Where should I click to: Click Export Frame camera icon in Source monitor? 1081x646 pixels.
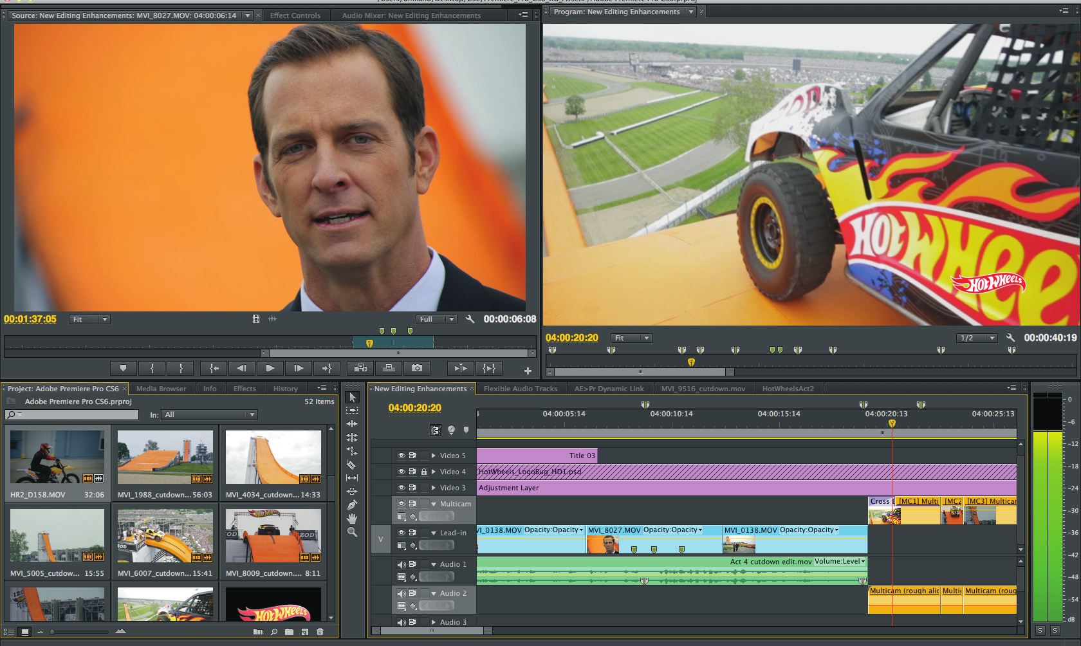pyautogui.click(x=417, y=368)
